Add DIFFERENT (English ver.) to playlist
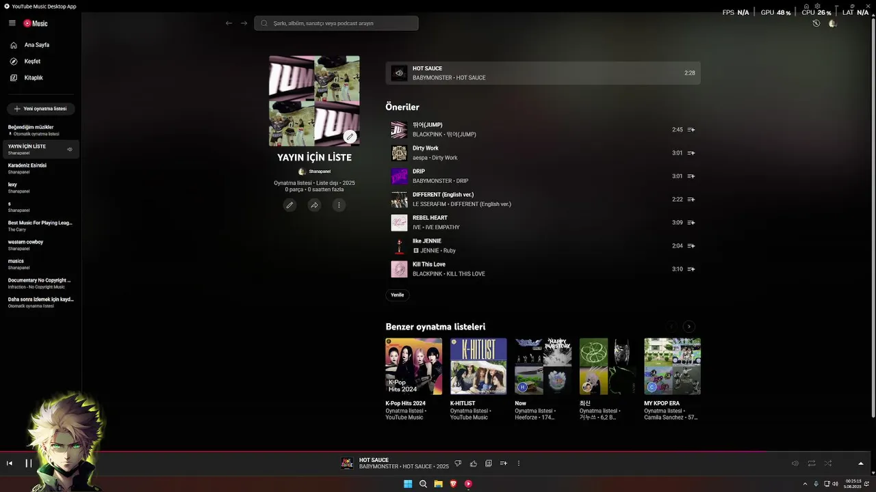876x492 pixels. pyautogui.click(x=691, y=200)
